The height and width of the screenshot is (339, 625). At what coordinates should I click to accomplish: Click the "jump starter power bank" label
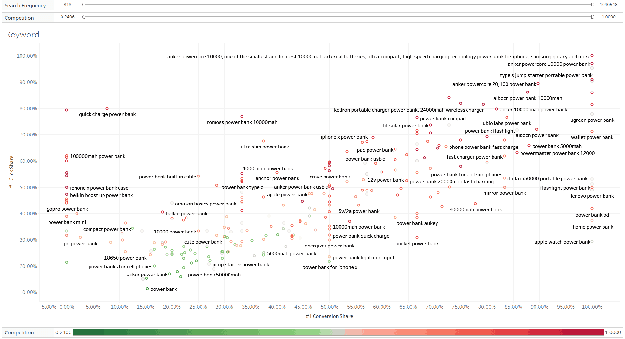(x=241, y=265)
